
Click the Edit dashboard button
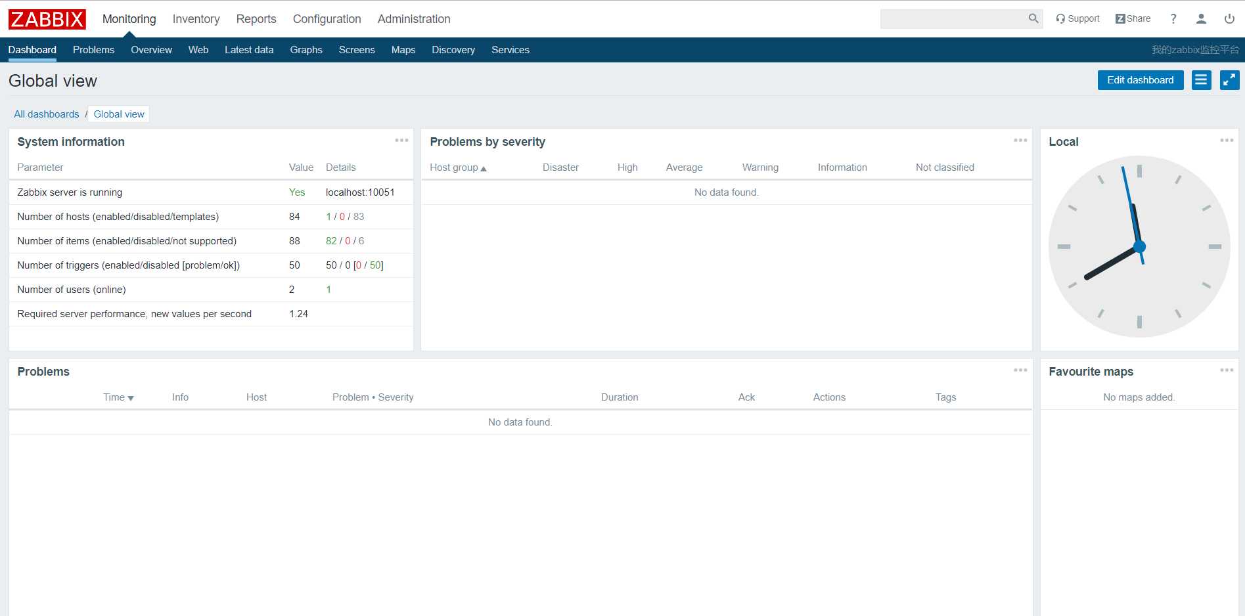point(1141,80)
